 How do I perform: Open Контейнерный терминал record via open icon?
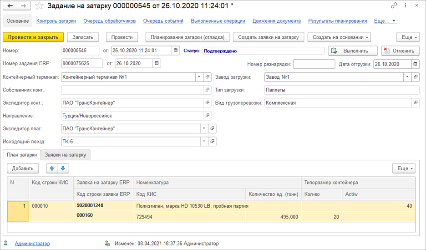207,77
